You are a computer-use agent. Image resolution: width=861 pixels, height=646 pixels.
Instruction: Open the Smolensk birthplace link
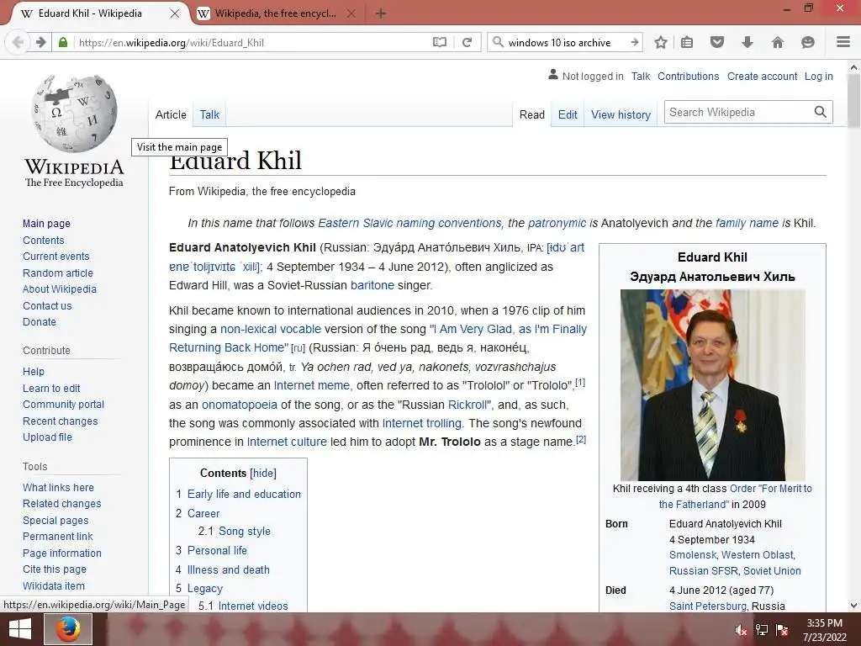(693, 555)
